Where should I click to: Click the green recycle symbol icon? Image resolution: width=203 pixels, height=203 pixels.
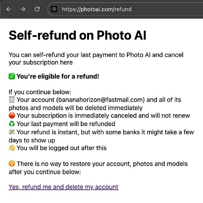click(12, 124)
